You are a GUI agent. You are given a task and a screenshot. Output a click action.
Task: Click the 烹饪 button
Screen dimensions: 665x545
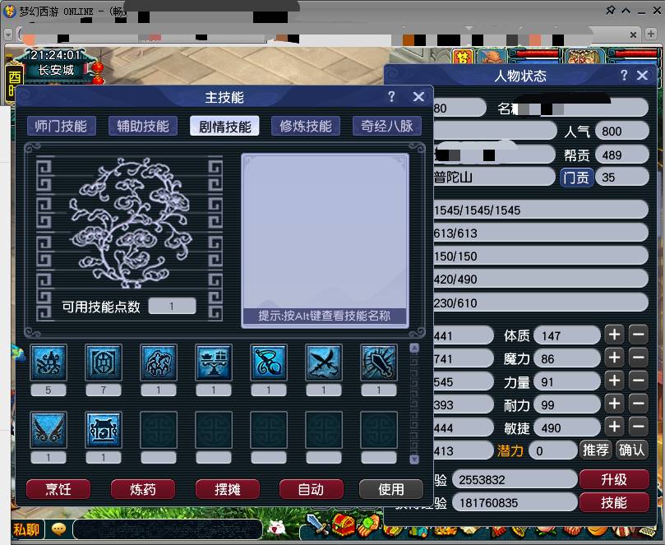coord(58,489)
